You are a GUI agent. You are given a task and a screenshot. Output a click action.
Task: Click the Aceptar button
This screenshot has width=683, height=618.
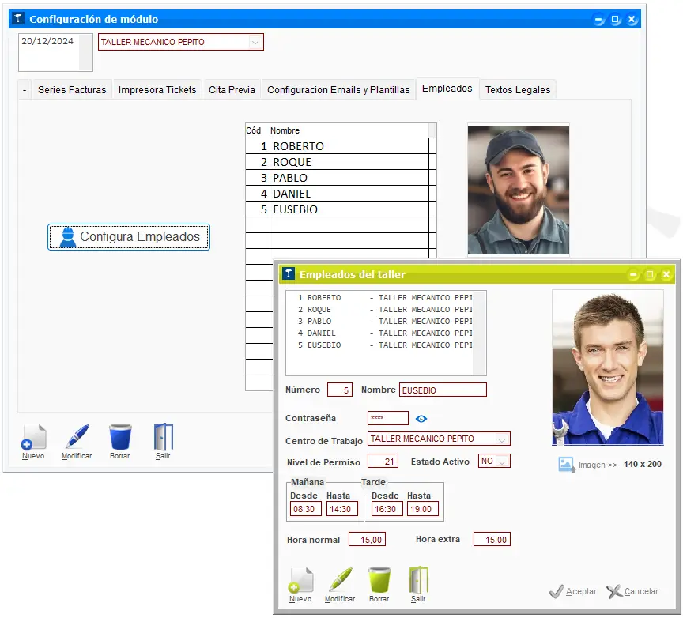tap(573, 591)
